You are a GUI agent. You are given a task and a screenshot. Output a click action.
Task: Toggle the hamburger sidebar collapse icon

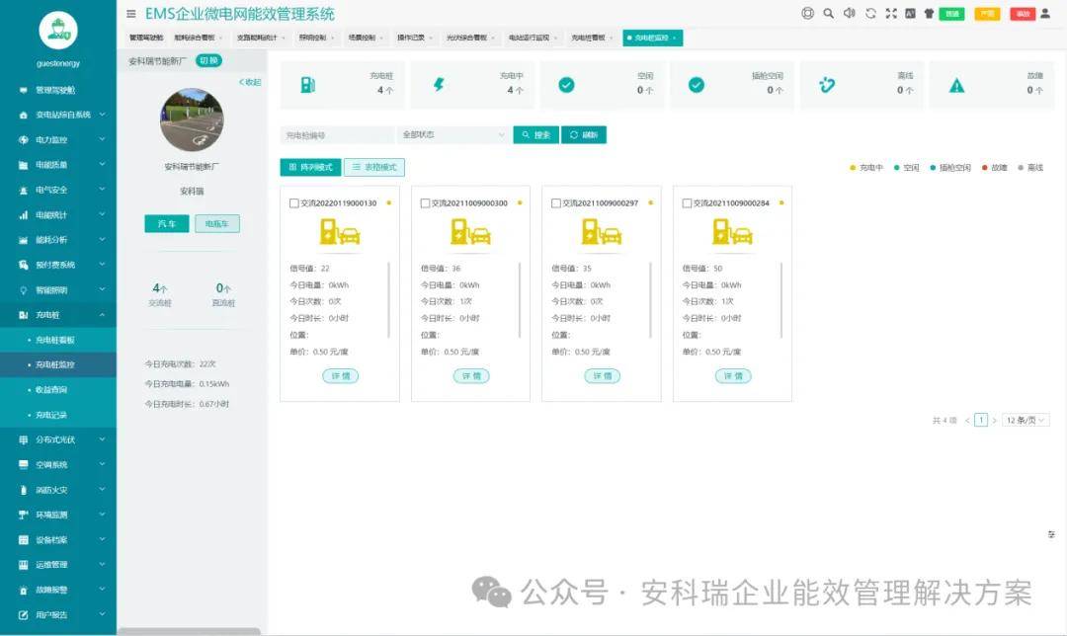[x=130, y=14]
